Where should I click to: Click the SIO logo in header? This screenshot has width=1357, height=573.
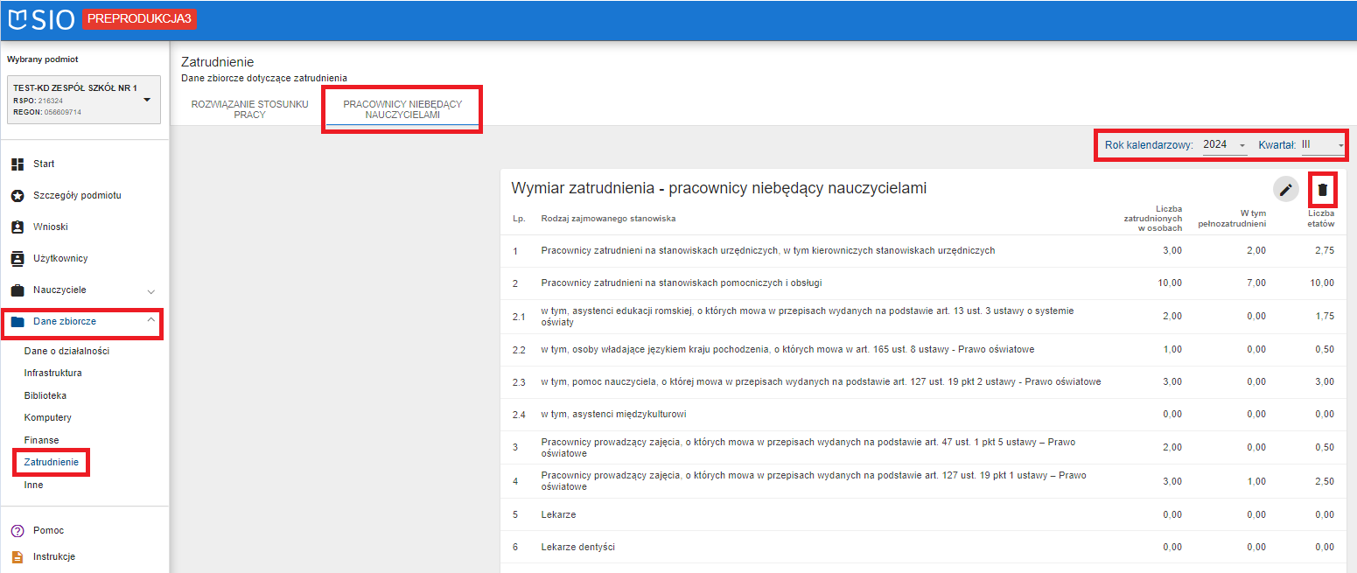point(41,19)
